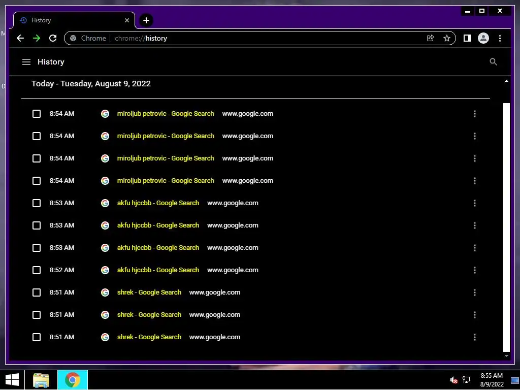This screenshot has width=520, height=390.
Task: Open a new tab with the plus button
Action: click(146, 20)
